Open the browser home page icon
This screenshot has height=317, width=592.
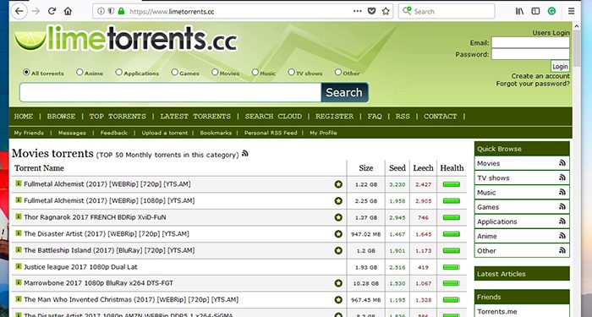coord(68,11)
